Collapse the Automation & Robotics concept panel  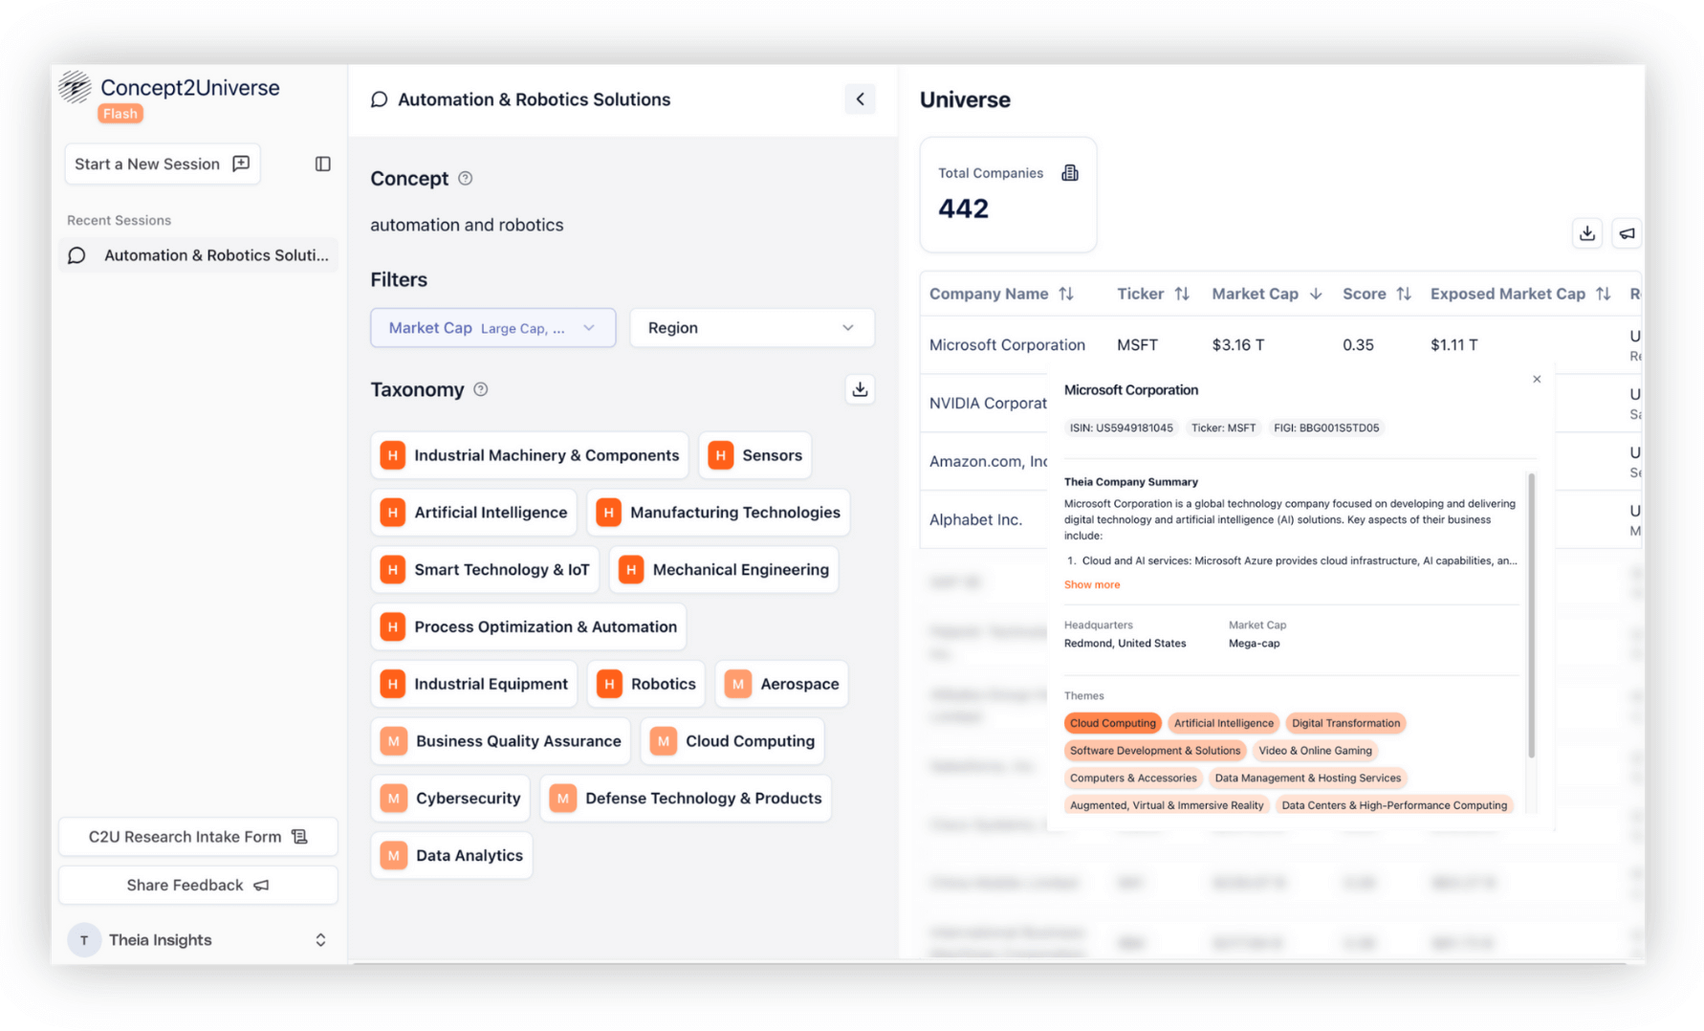point(860,99)
